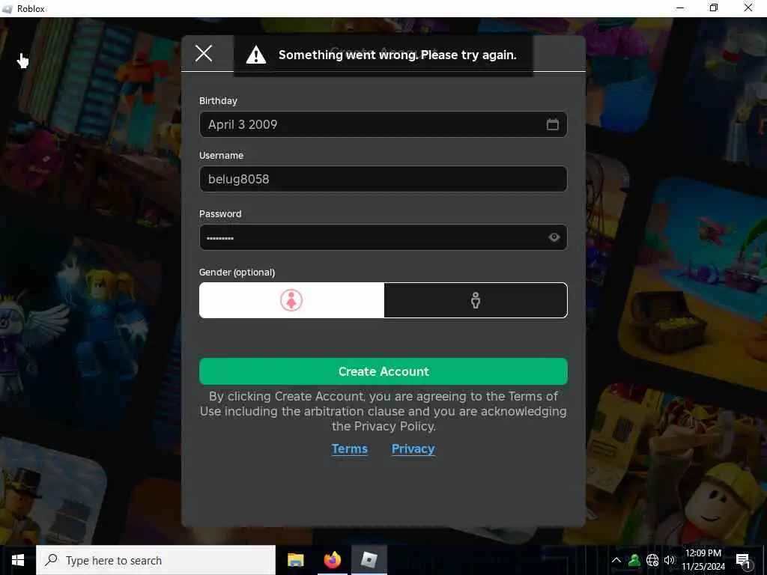
Task: Open the notification center icon
Action: pos(743,560)
